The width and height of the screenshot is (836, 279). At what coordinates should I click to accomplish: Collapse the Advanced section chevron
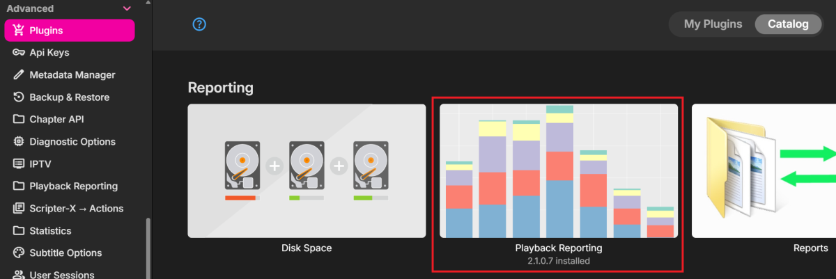127,8
